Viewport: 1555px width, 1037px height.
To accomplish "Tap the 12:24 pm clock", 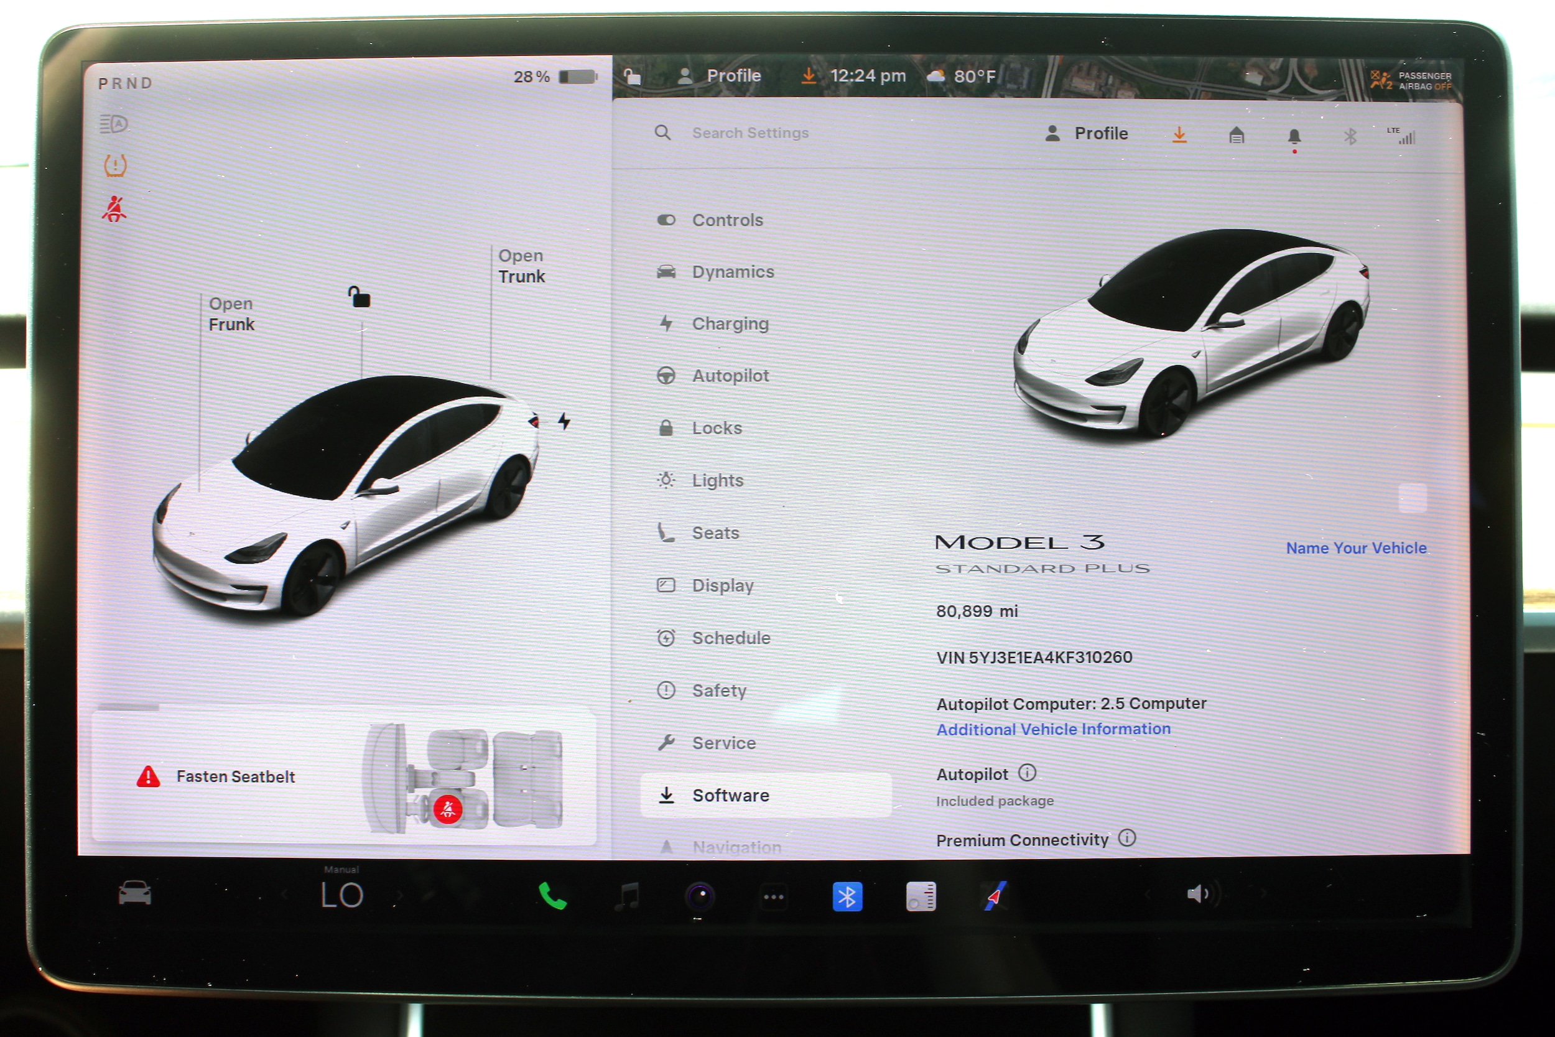I will click(868, 76).
